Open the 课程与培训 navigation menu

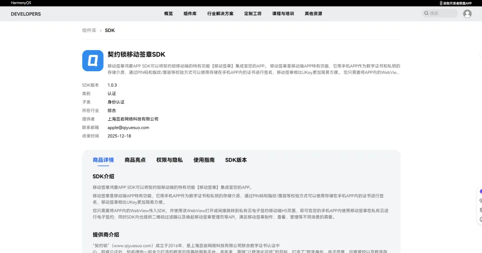pos(283,13)
